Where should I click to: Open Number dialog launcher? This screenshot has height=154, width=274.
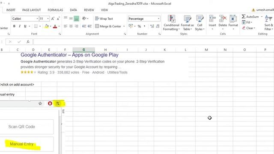pos(159,34)
